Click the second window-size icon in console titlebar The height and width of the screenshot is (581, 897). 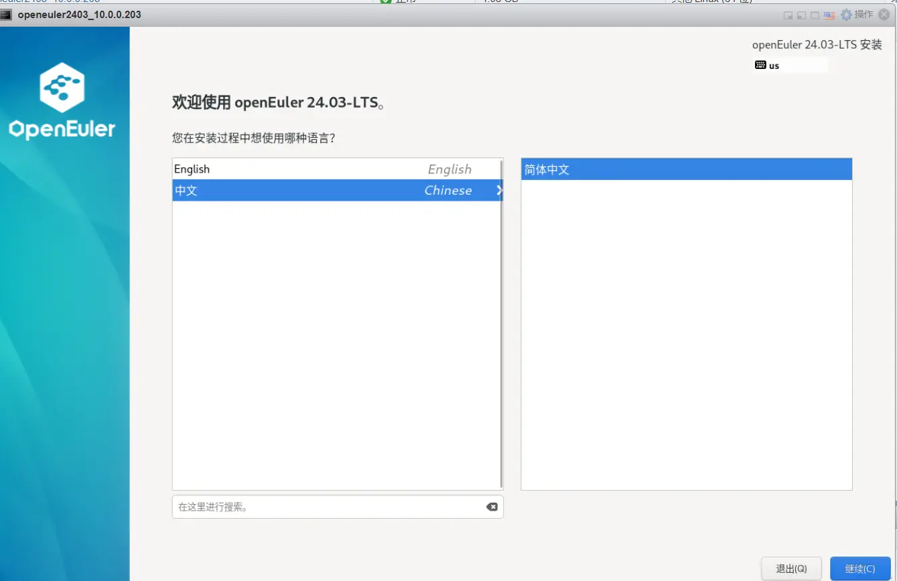coord(801,15)
